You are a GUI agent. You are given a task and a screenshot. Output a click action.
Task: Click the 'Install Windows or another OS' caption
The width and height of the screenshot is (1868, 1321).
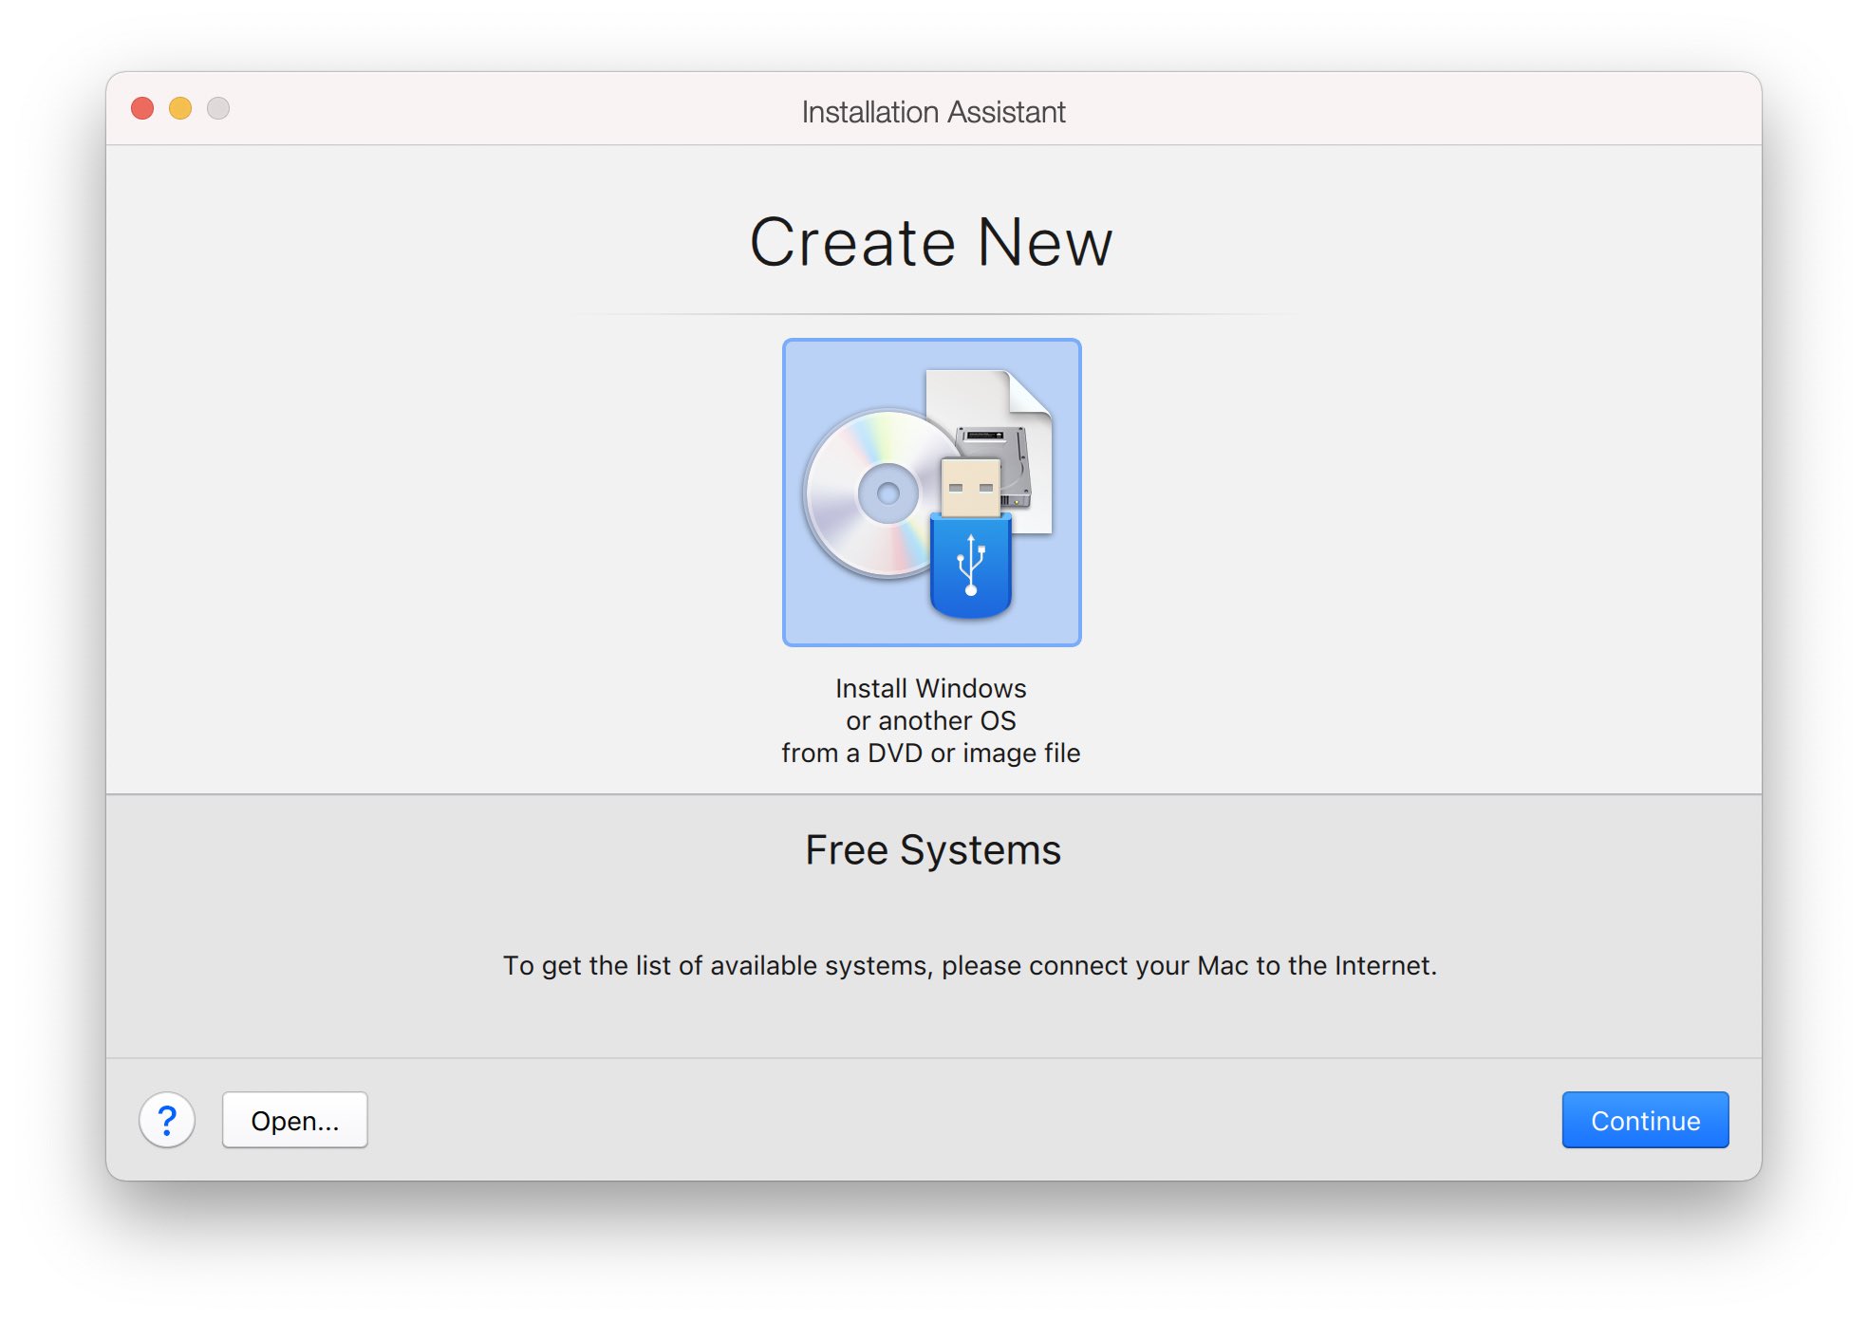click(x=931, y=720)
